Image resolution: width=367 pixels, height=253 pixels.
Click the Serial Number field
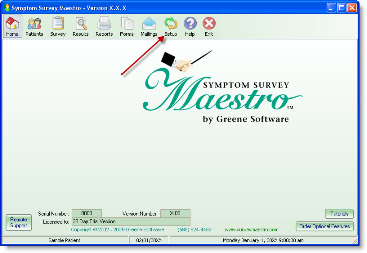click(86, 213)
